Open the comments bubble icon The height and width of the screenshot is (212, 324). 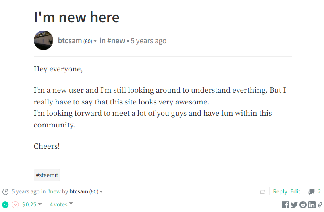click(x=312, y=192)
